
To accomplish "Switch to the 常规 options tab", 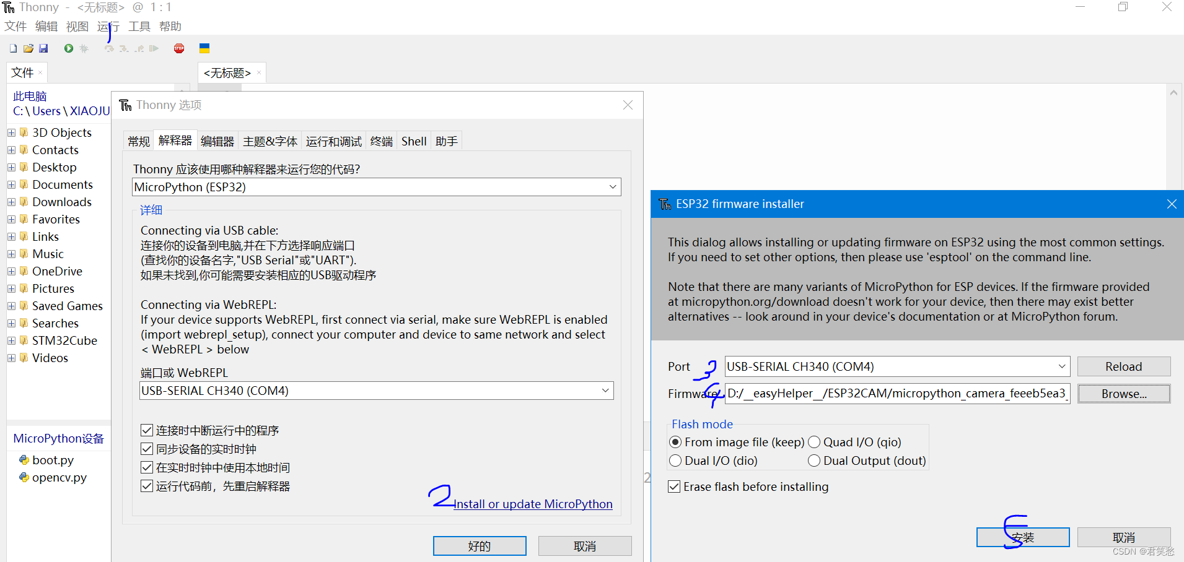I will 139,141.
